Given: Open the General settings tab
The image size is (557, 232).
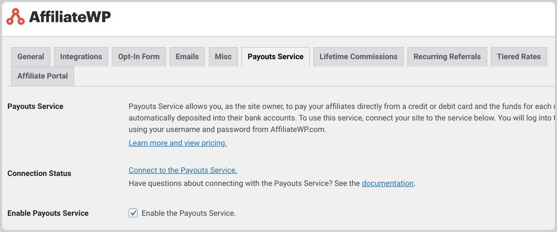Looking at the screenshot, I should tap(31, 57).
